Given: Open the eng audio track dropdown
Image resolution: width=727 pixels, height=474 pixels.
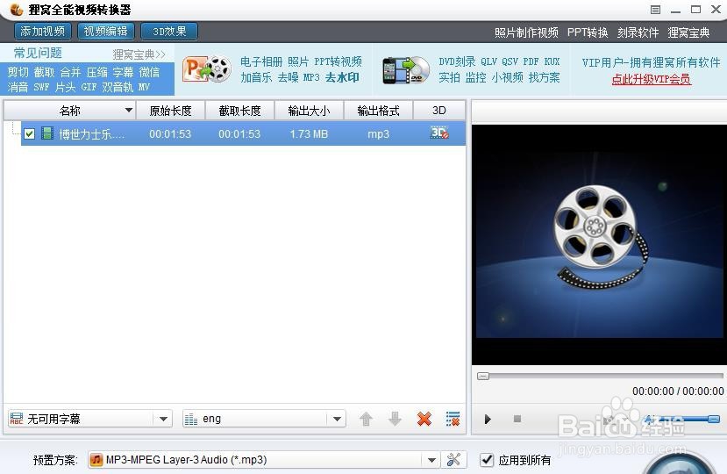Looking at the screenshot, I should 264,419.
